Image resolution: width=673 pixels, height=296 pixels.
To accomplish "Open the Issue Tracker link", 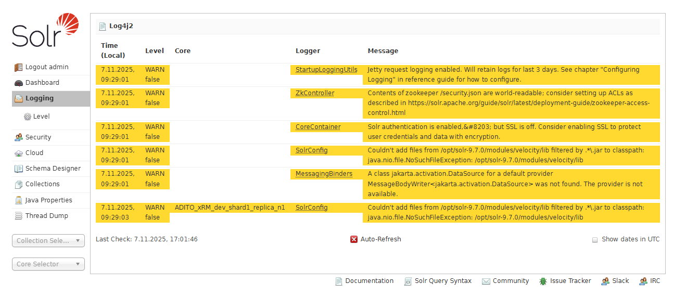I will (x=565, y=281).
